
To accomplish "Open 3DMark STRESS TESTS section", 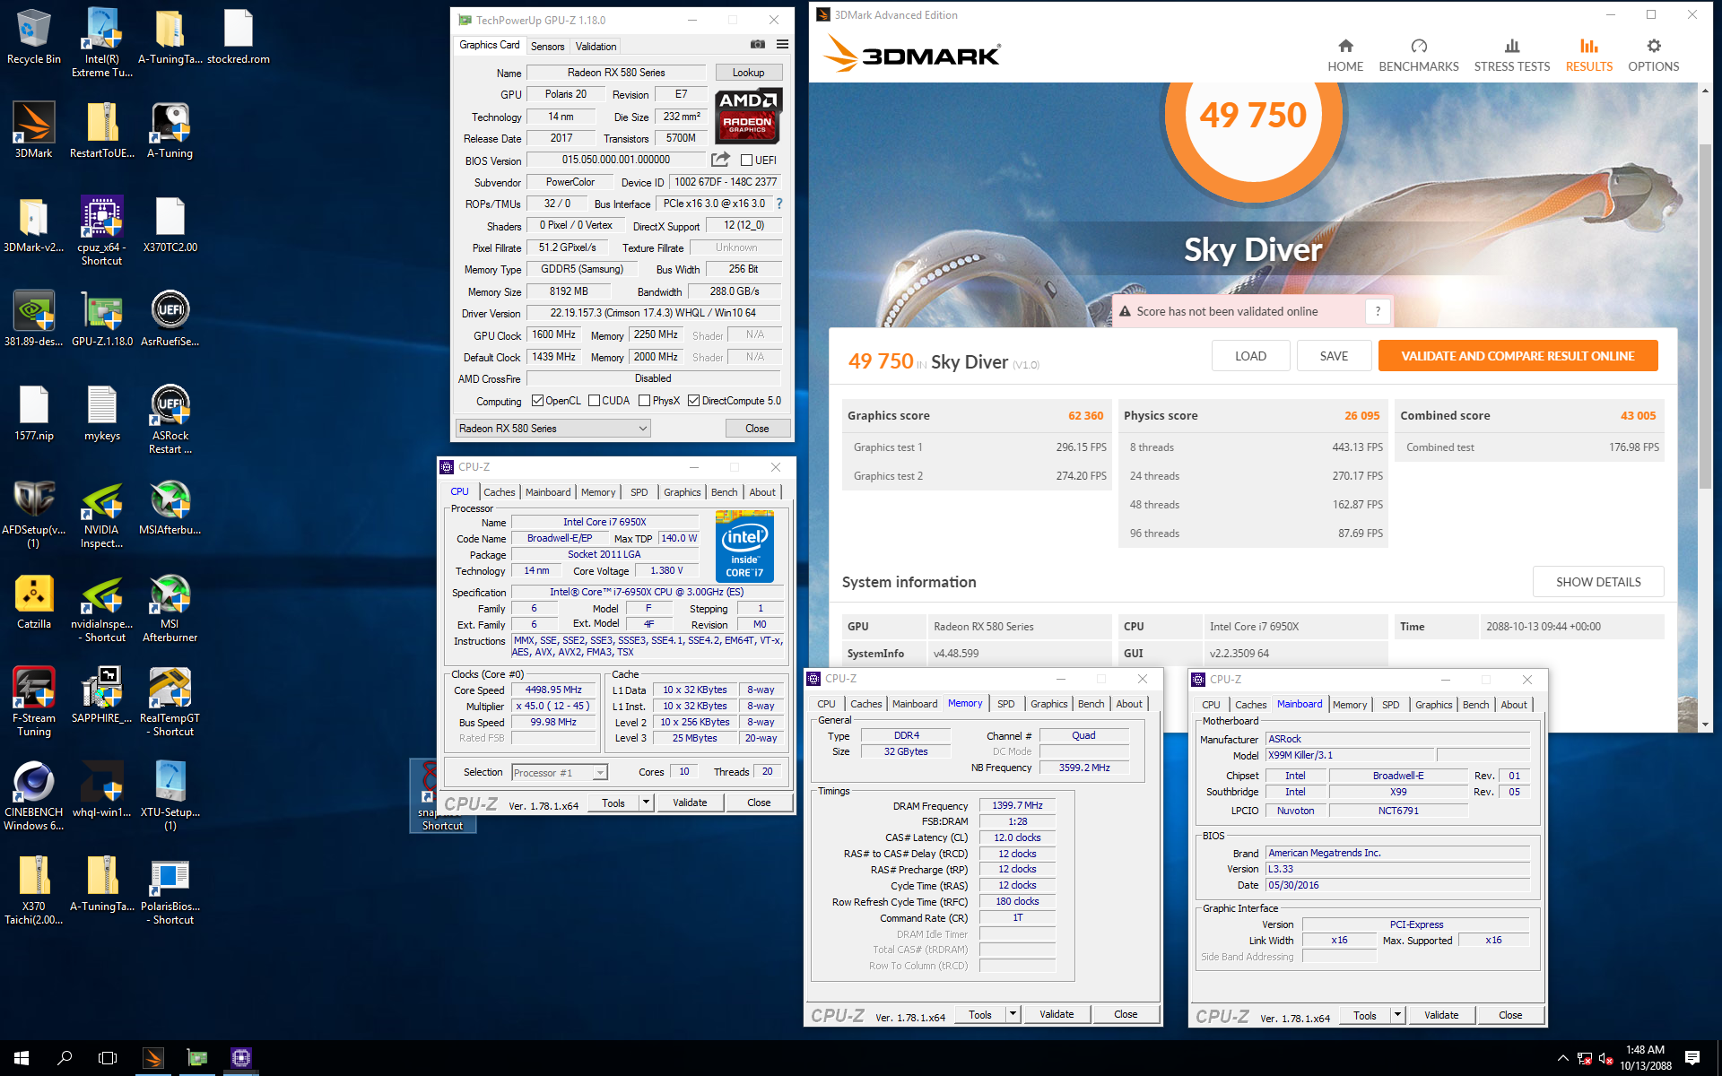I will click(1512, 55).
